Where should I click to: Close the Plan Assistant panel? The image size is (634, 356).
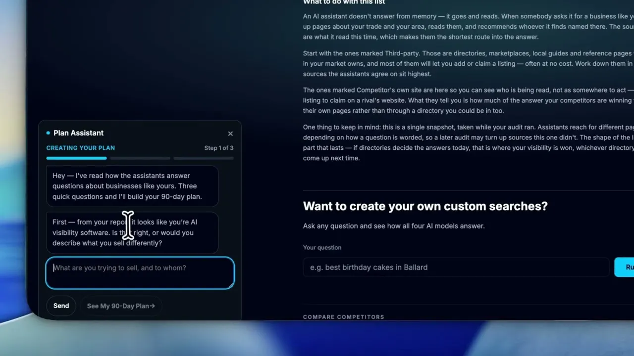pyautogui.click(x=230, y=133)
